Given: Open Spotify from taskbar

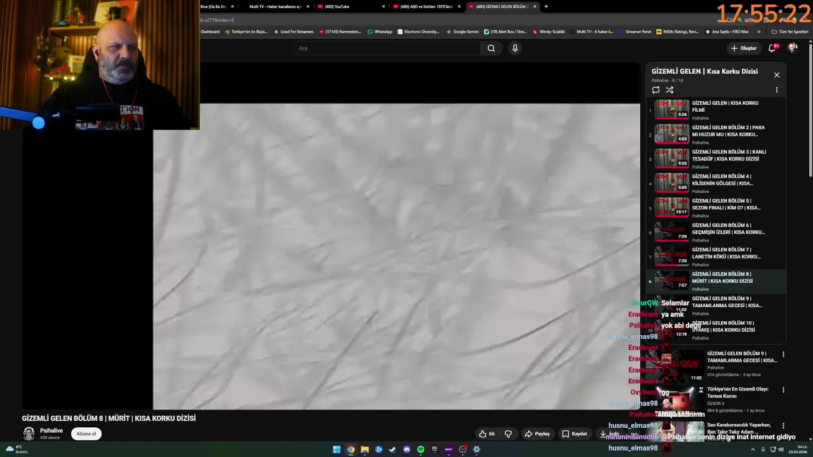Looking at the screenshot, I should (420, 449).
